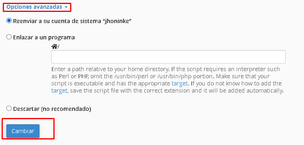Image resolution: width=304 pixels, height=145 pixels.
Task: Open the 'target' link before 'save the script file'
Action: (59, 91)
